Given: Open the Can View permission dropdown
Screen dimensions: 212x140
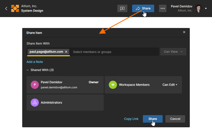Looking at the screenshot, I should click(x=173, y=52).
